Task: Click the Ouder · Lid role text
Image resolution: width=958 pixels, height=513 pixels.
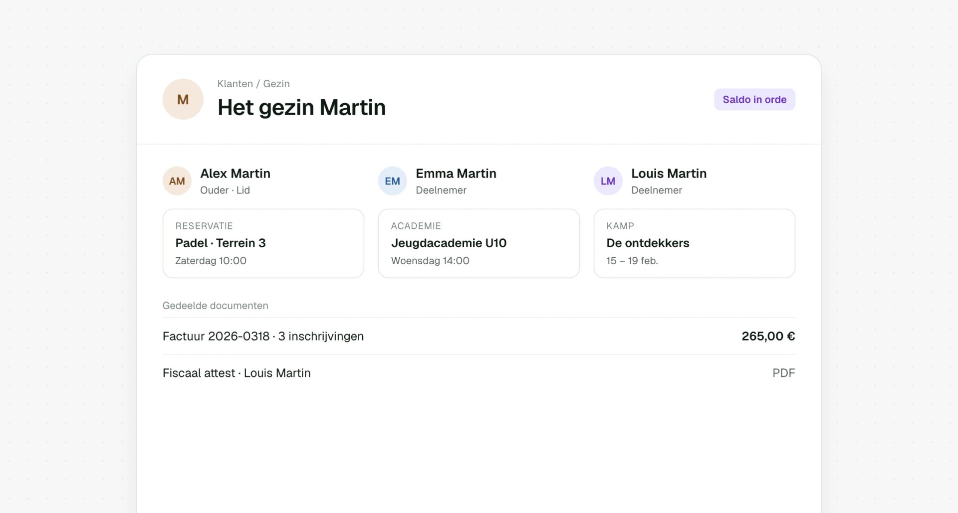Action: point(225,190)
